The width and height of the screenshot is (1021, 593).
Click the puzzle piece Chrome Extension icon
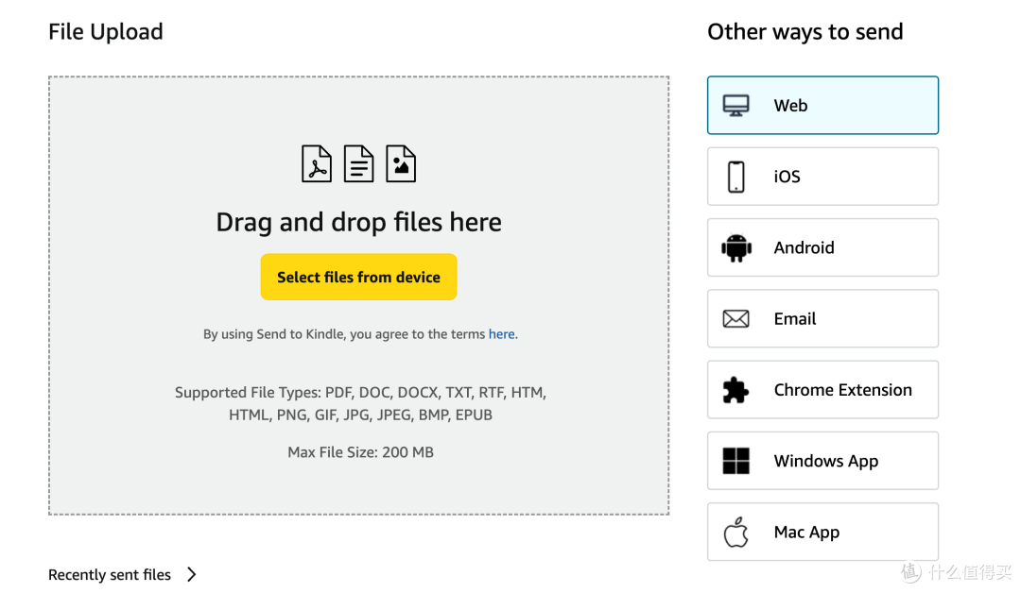(735, 390)
